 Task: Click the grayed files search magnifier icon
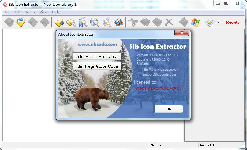coord(107,22)
